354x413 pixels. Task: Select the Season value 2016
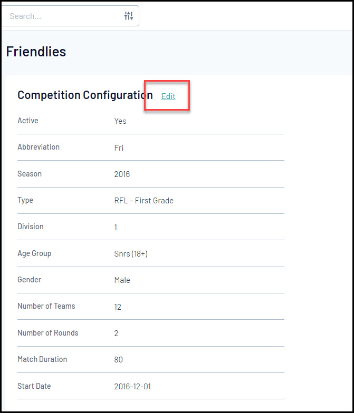coord(122,174)
